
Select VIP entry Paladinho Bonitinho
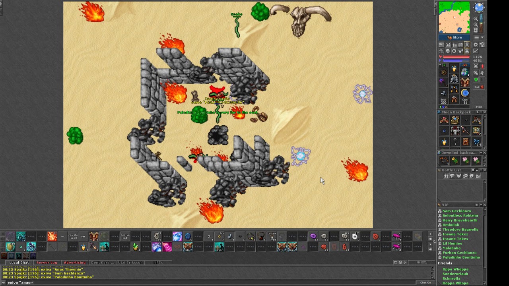[x=461, y=257]
